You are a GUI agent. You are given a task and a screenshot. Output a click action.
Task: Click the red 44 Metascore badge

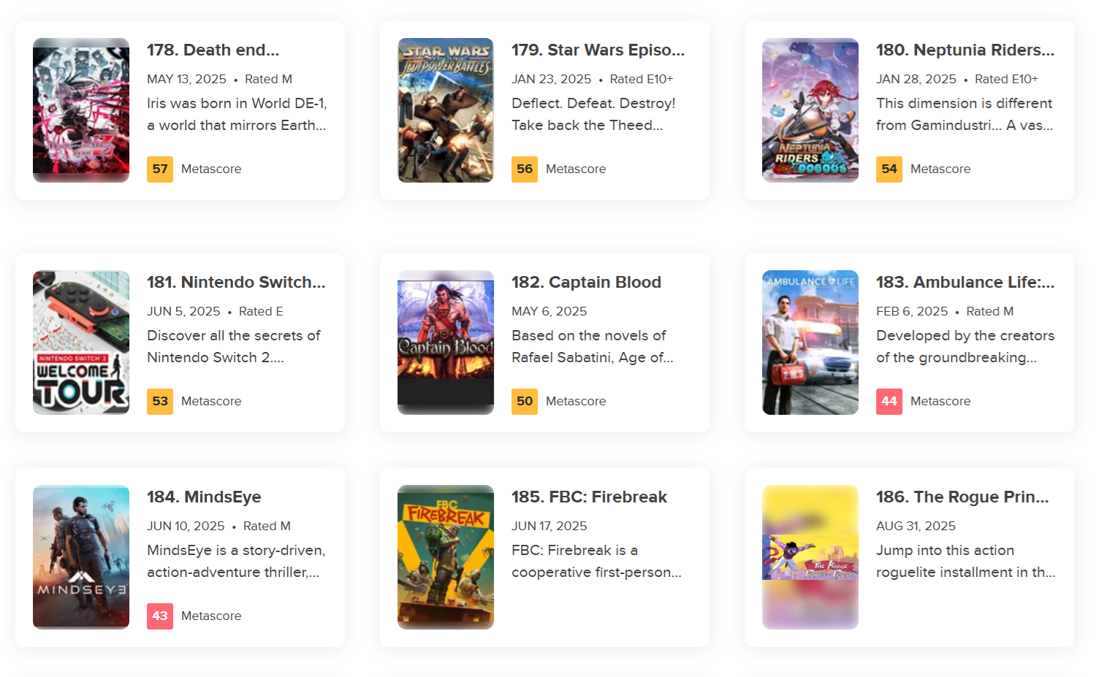pyautogui.click(x=889, y=401)
